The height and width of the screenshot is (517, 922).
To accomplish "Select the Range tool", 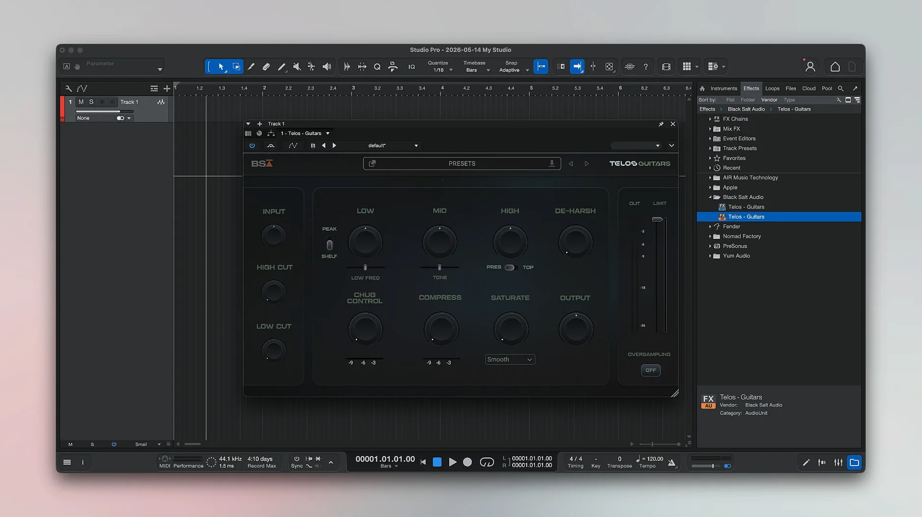I will point(236,67).
